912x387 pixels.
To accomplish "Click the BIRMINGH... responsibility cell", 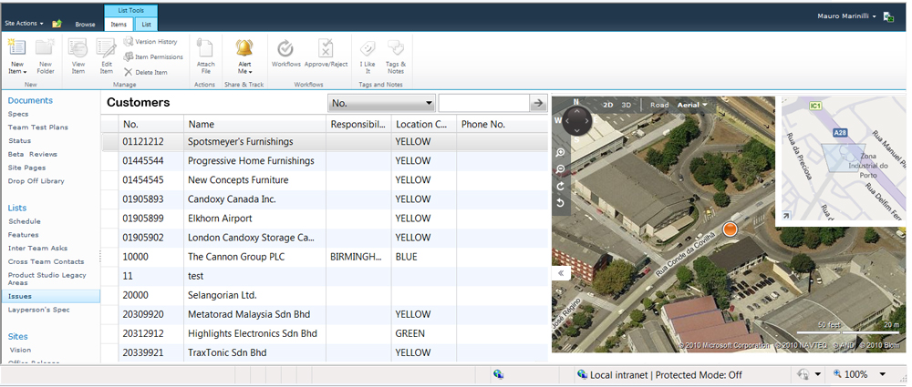I will click(358, 257).
